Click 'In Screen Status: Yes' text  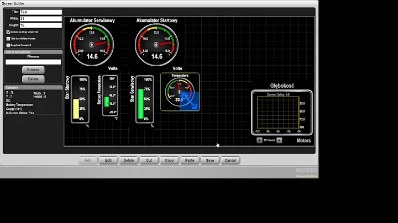(x=20, y=113)
